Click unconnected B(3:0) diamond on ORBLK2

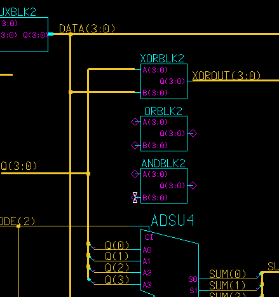pos(135,146)
